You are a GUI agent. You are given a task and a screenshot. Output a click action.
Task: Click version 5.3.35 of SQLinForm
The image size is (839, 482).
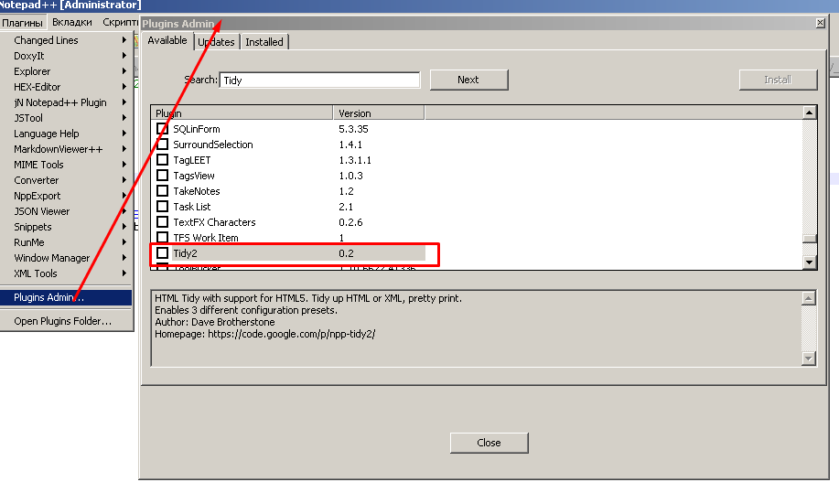353,129
